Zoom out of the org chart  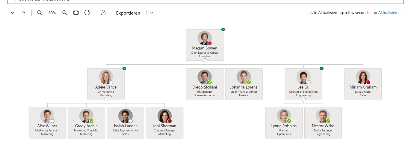coord(40,13)
